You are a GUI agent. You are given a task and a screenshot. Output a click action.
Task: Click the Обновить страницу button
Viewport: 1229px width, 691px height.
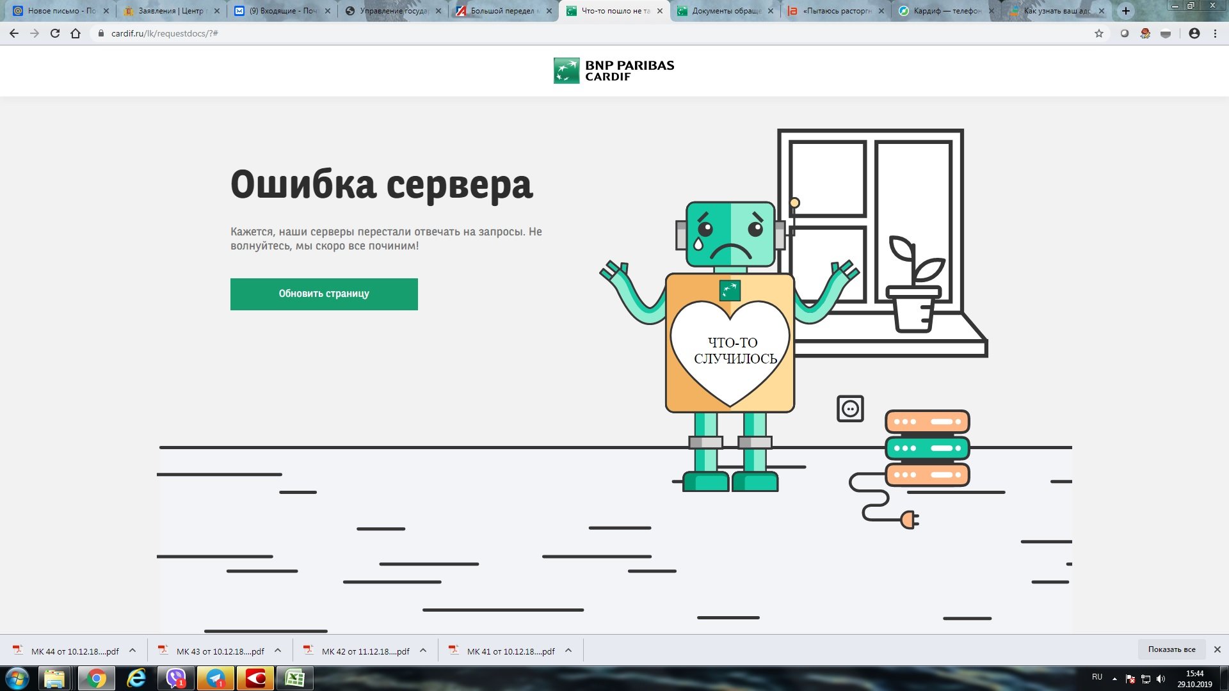(324, 294)
